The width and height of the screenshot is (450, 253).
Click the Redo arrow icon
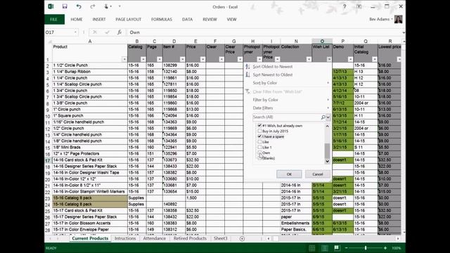pos(92,6)
